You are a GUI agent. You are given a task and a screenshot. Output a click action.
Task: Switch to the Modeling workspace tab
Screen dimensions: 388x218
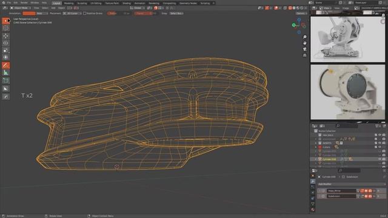(69, 3)
